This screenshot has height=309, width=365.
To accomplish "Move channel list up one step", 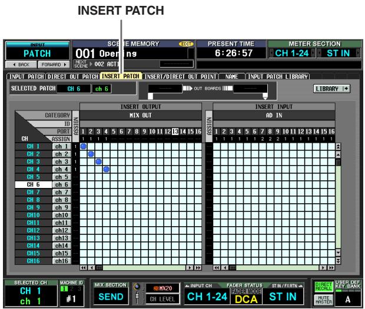I will [338, 154].
